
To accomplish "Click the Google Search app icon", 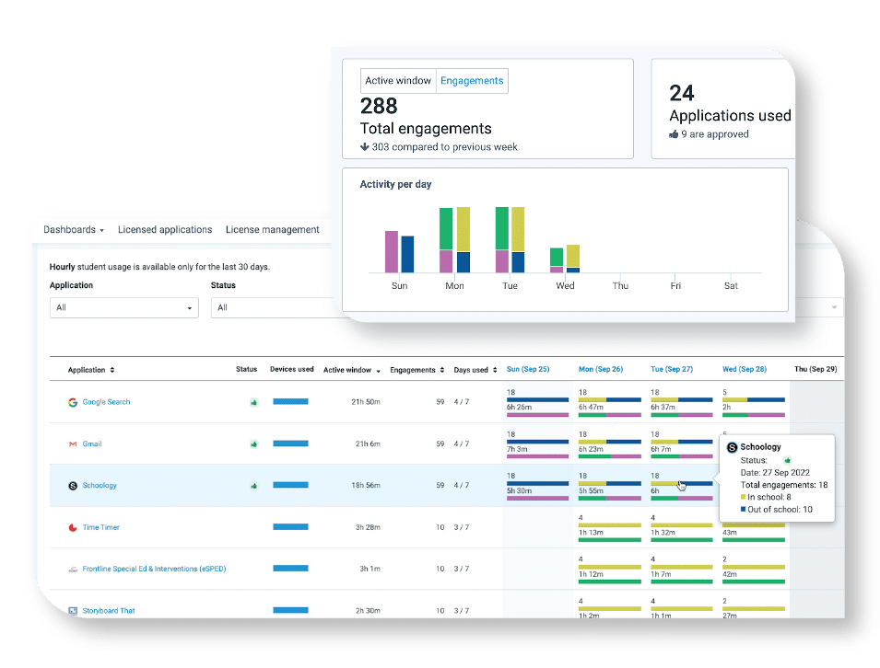I will (x=73, y=402).
